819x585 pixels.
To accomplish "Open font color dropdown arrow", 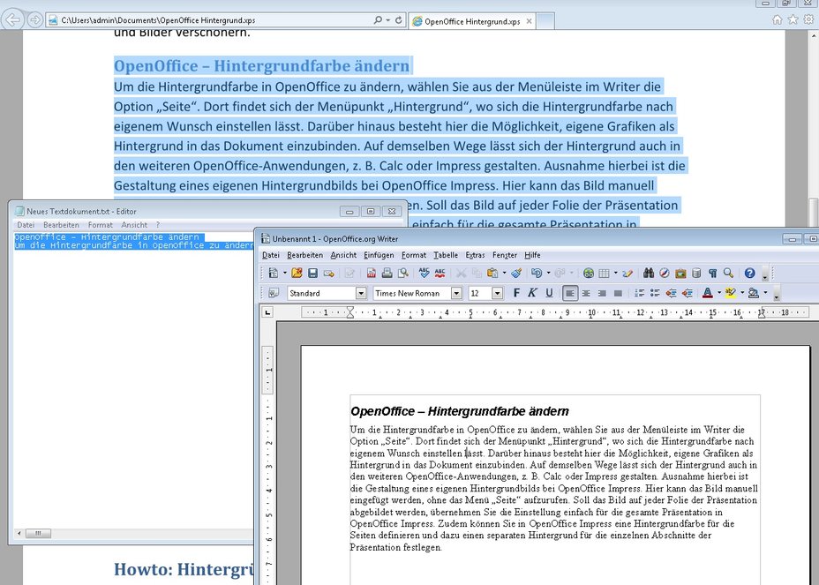I will point(719,293).
